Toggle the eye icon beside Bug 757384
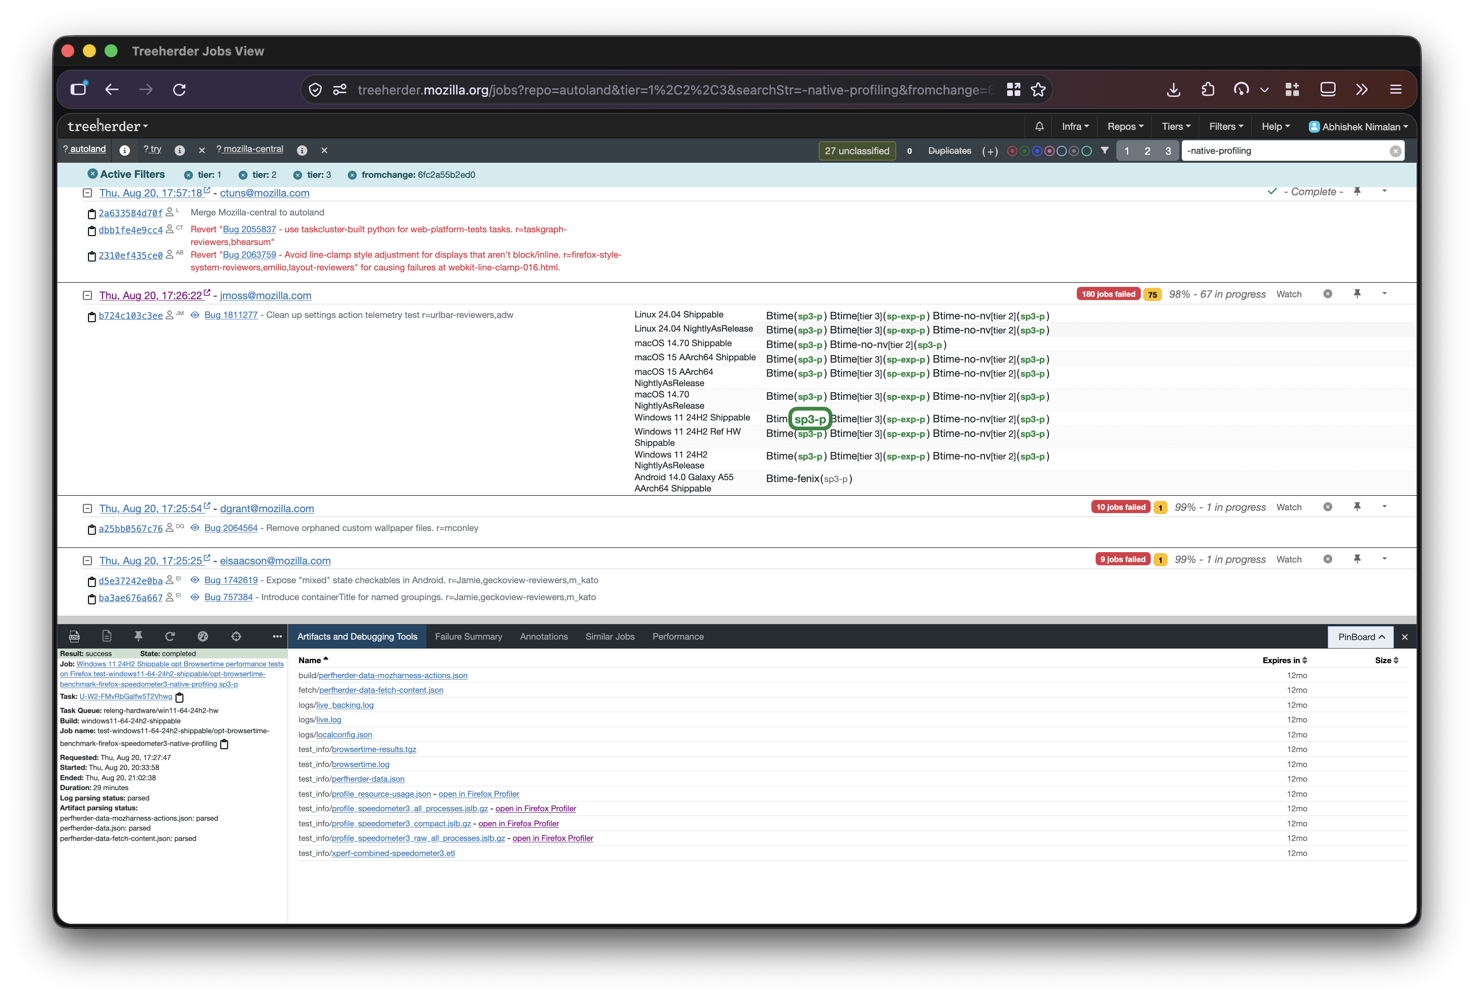Image resolution: width=1474 pixels, height=998 pixels. point(195,597)
